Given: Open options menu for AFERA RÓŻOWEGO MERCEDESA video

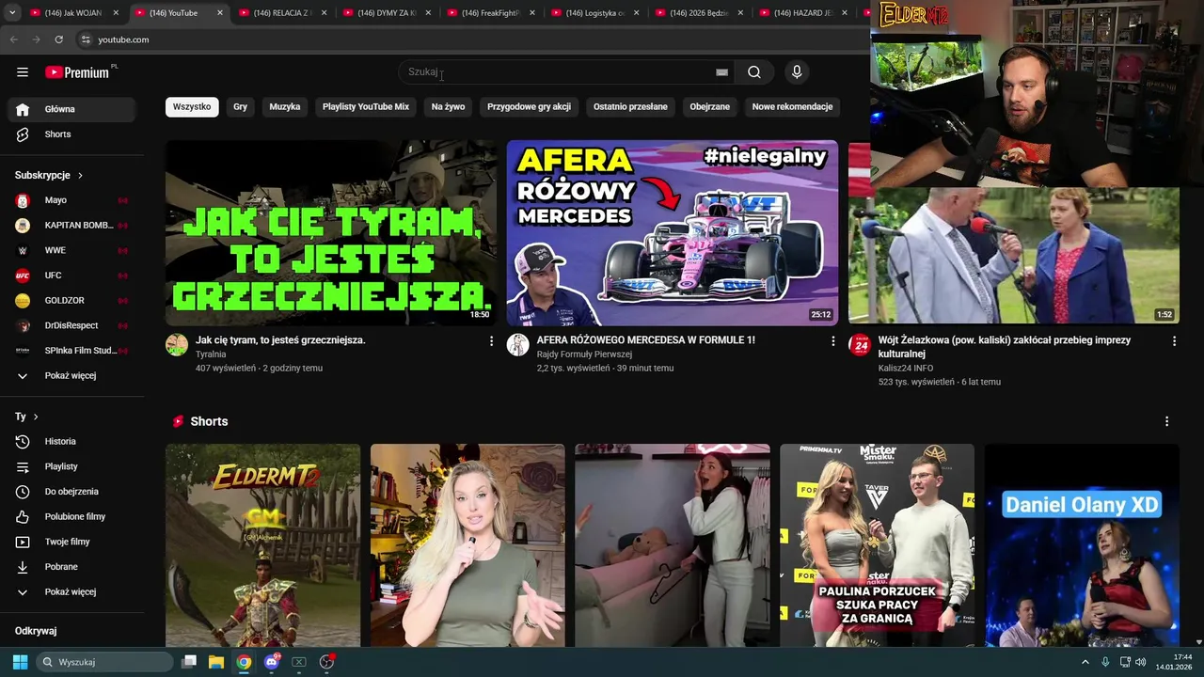Looking at the screenshot, I should tap(832, 341).
